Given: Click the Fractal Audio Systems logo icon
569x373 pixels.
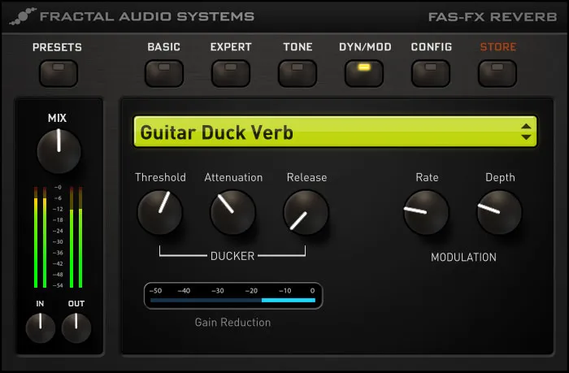Looking at the screenshot, I should [23, 16].
